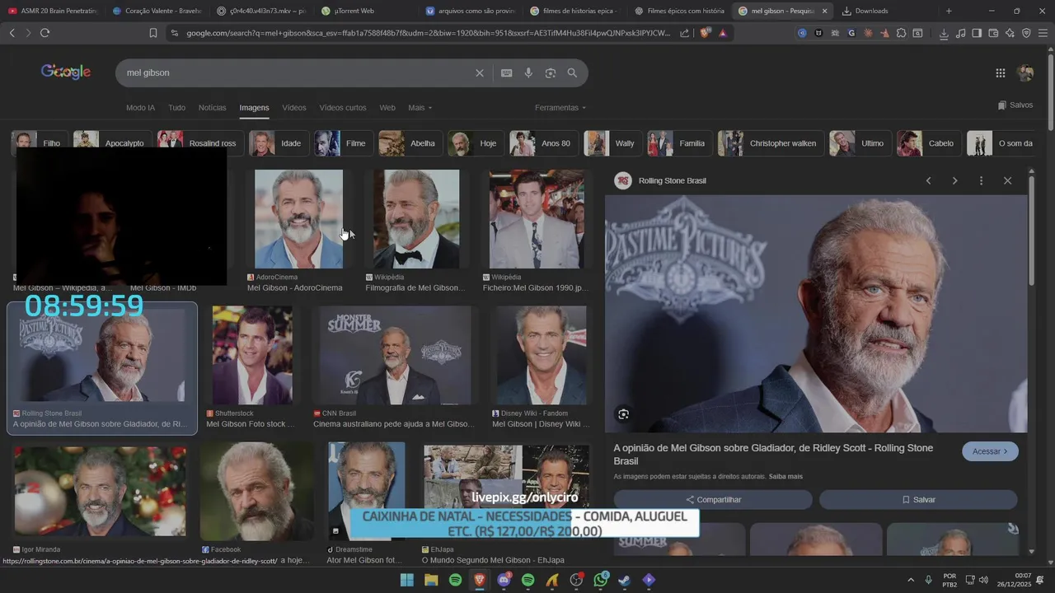The image size is (1055, 593).
Task: Open the Disney Wiki Fandom thumbnail
Action: pyautogui.click(x=542, y=356)
